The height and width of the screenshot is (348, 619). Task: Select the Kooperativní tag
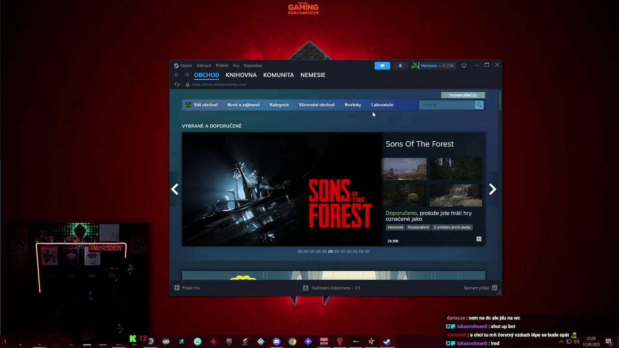[x=418, y=227]
